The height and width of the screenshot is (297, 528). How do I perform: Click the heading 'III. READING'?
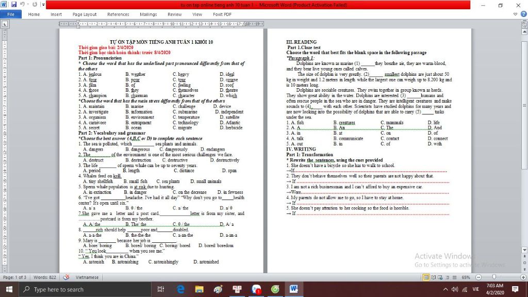[x=301, y=42]
